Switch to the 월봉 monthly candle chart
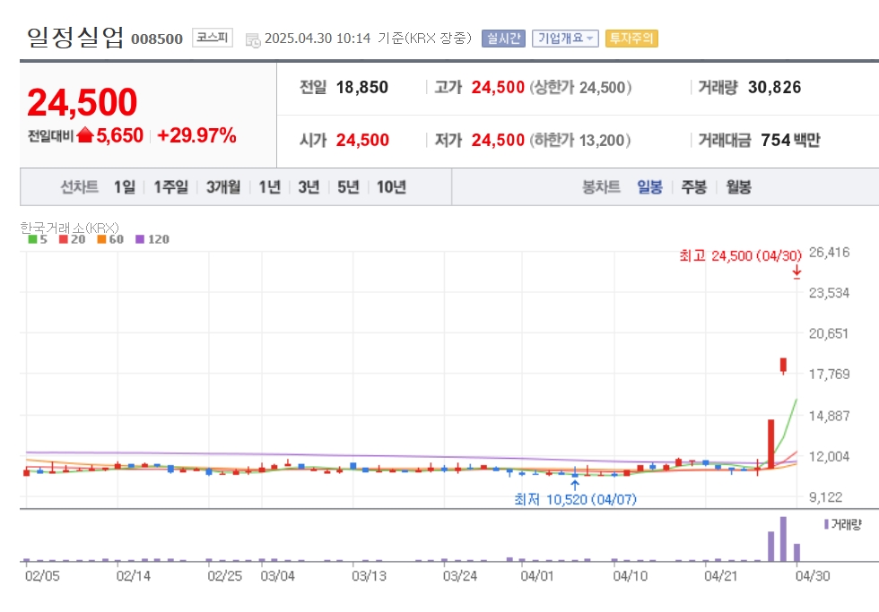879x612 pixels. coord(738,187)
